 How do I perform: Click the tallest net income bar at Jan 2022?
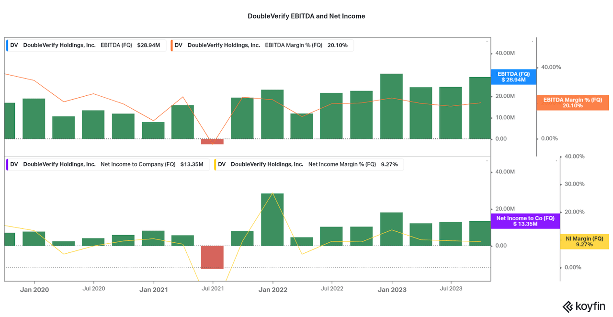(x=272, y=220)
